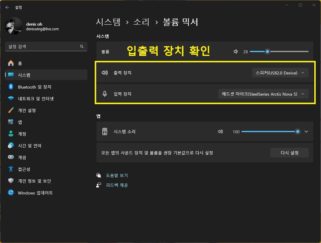Go to 접근성 settings
Image resolution: width=321 pixels, height=243 pixels.
click(x=46, y=169)
